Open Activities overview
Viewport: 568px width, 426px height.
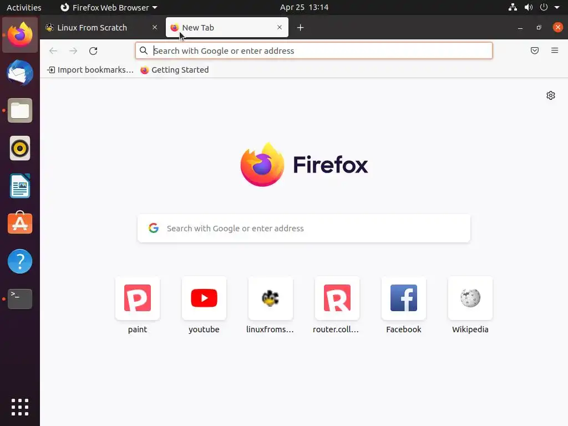click(24, 7)
